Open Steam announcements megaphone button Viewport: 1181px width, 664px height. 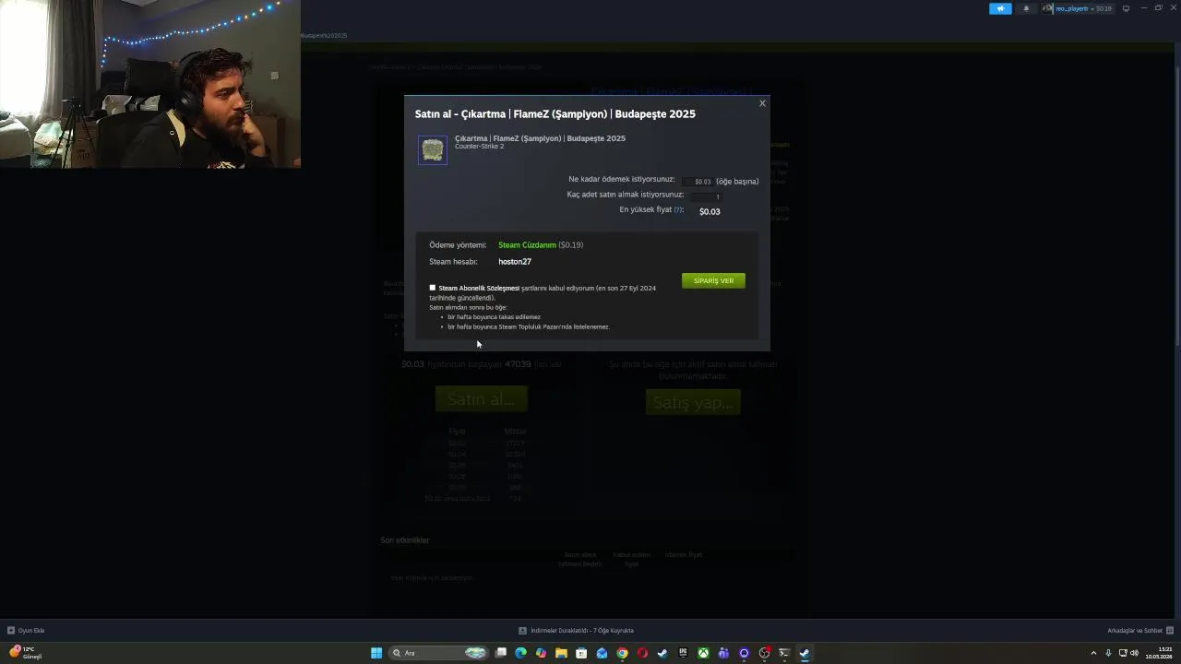1000,8
